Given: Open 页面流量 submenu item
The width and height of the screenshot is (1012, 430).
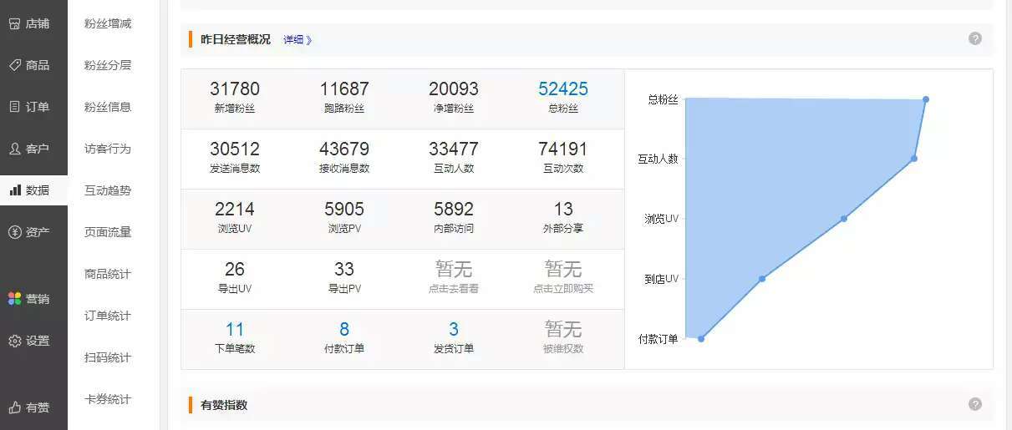Looking at the screenshot, I should tap(108, 232).
